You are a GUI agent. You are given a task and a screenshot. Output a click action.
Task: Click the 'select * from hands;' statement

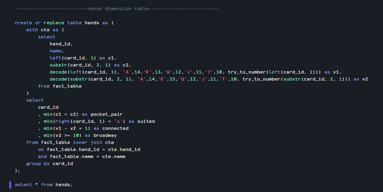pyautogui.click(x=44, y=185)
